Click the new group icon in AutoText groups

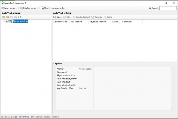4,17
